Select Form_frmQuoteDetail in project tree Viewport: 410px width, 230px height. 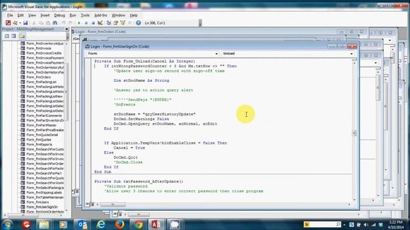42,135
